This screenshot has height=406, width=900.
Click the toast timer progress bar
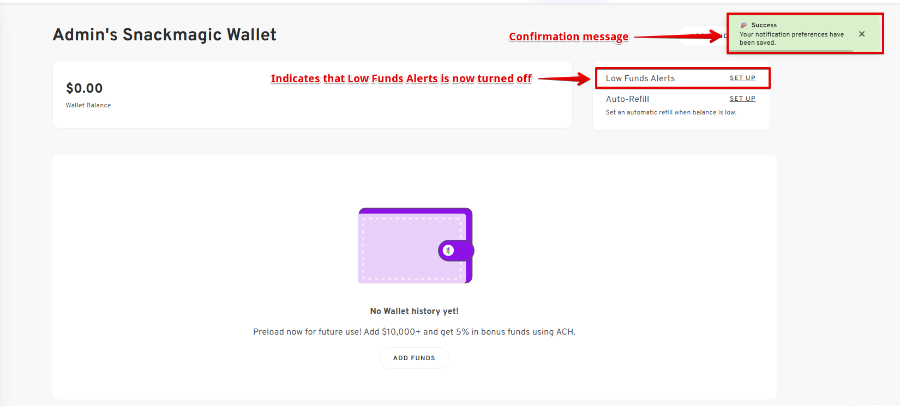[791, 51]
